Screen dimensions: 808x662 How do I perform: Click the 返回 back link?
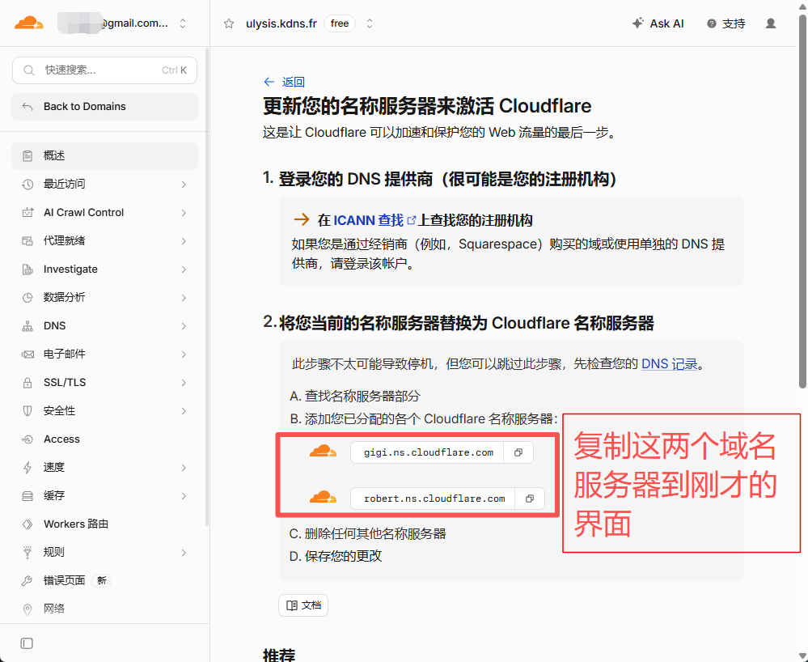(x=284, y=82)
